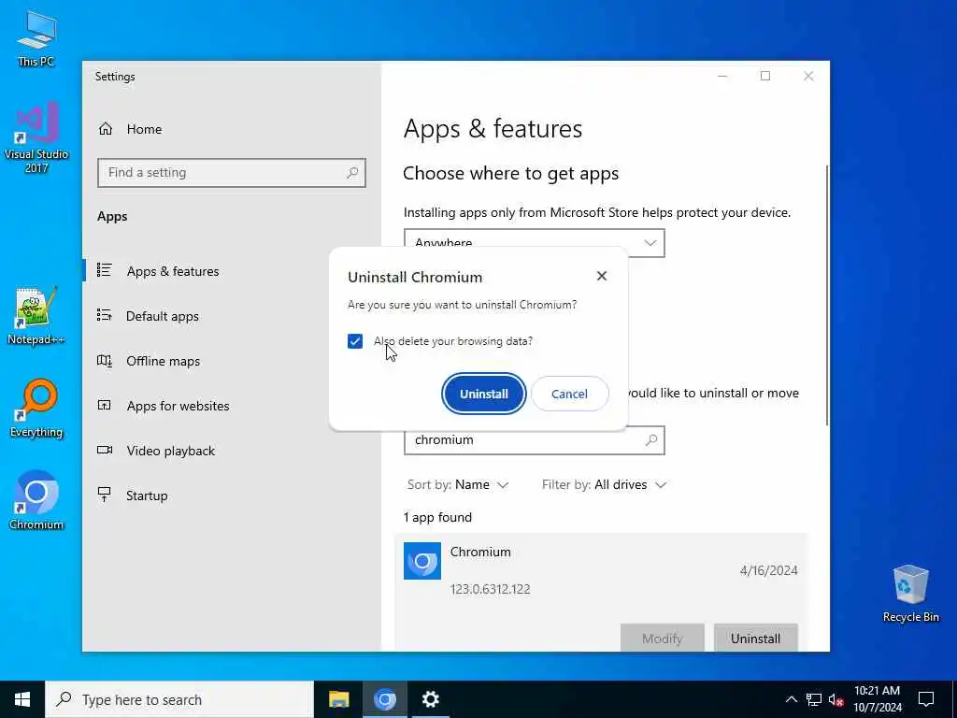Open the Filter by: All drives dropdown
The width and height of the screenshot is (957, 718).
click(604, 485)
